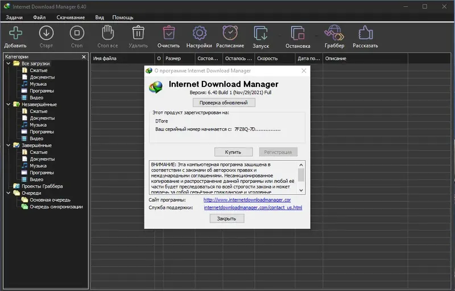Select Музыка under Завершённые
Image resolution: width=455 pixels, height=291 pixels.
click(x=38, y=166)
